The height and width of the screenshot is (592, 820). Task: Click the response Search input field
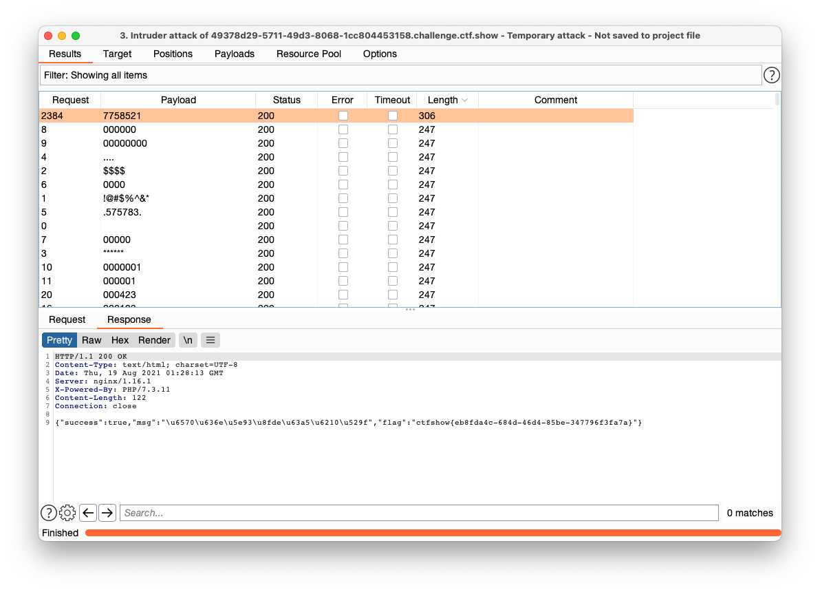tap(419, 513)
